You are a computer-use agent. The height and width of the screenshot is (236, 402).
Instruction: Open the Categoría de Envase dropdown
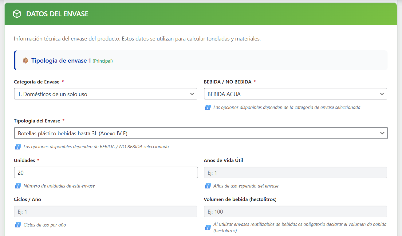coord(106,94)
